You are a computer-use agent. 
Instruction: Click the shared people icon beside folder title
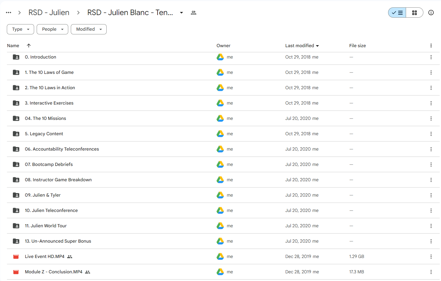coord(194,13)
